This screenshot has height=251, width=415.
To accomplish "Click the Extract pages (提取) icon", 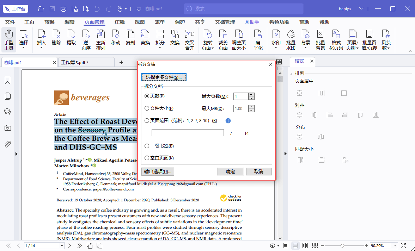I will click(71, 37).
